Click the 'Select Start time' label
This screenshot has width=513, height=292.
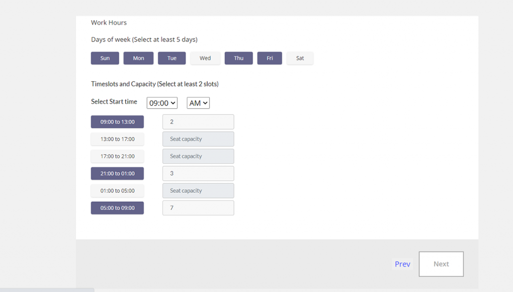[x=114, y=102]
